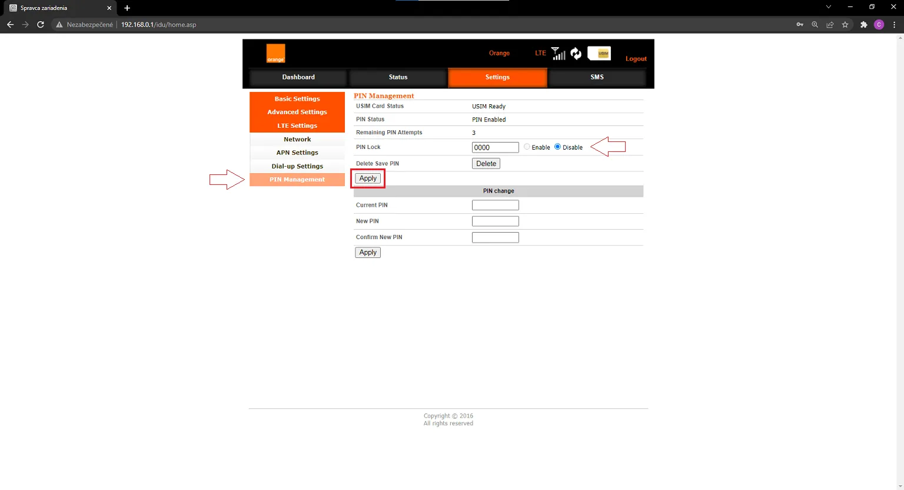Open the browser zoom magnifier icon
The width and height of the screenshot is (904, 490).
[815, 25]
